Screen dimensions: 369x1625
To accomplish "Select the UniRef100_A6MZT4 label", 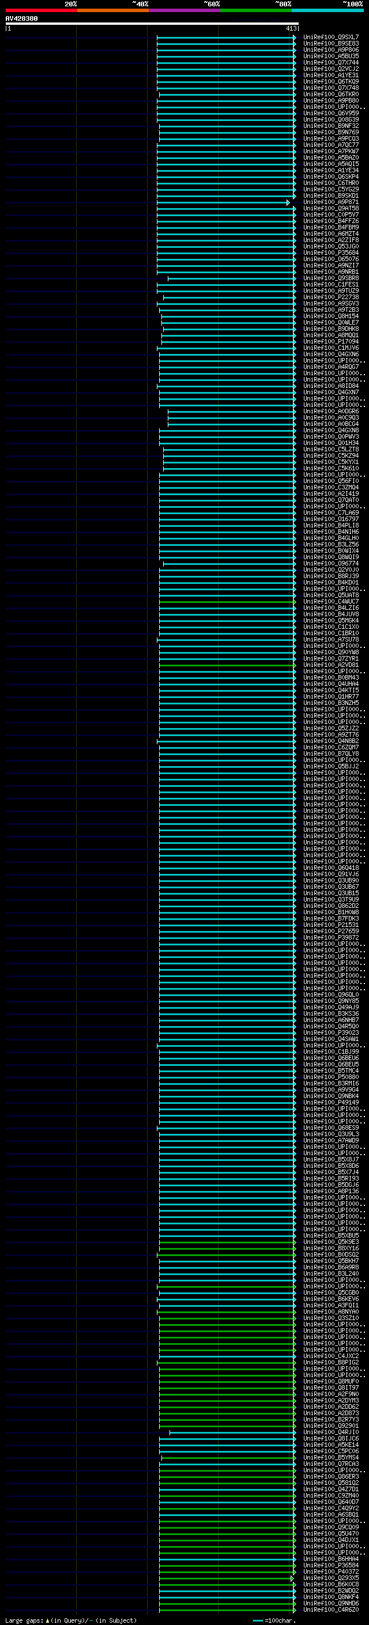I will [330, 233].
